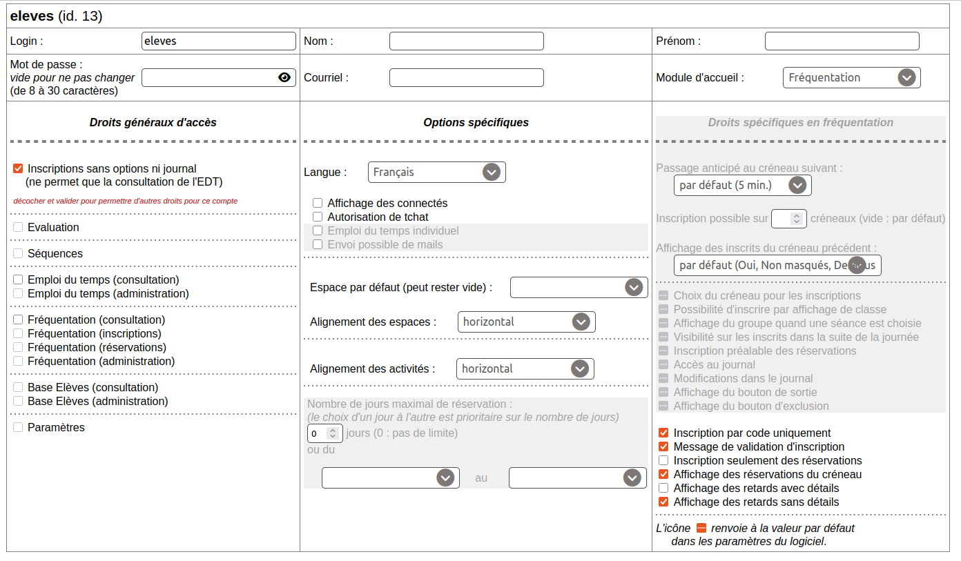Click default icon for 'Inscription préalable des réservations'
Image resolution: width=961 pixels, height=561 pixels.
663,351
